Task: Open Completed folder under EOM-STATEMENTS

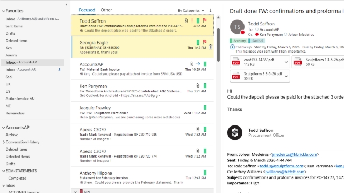Action: point(17,178)
